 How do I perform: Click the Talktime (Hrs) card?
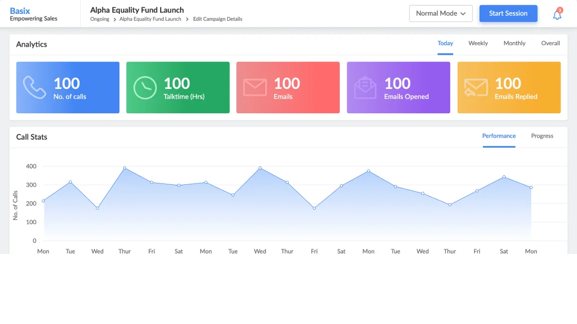pos(178,87)
